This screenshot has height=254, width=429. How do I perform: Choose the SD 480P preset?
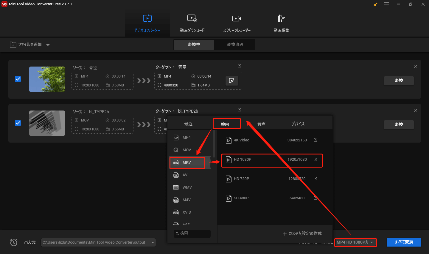[x=272, y=198]
